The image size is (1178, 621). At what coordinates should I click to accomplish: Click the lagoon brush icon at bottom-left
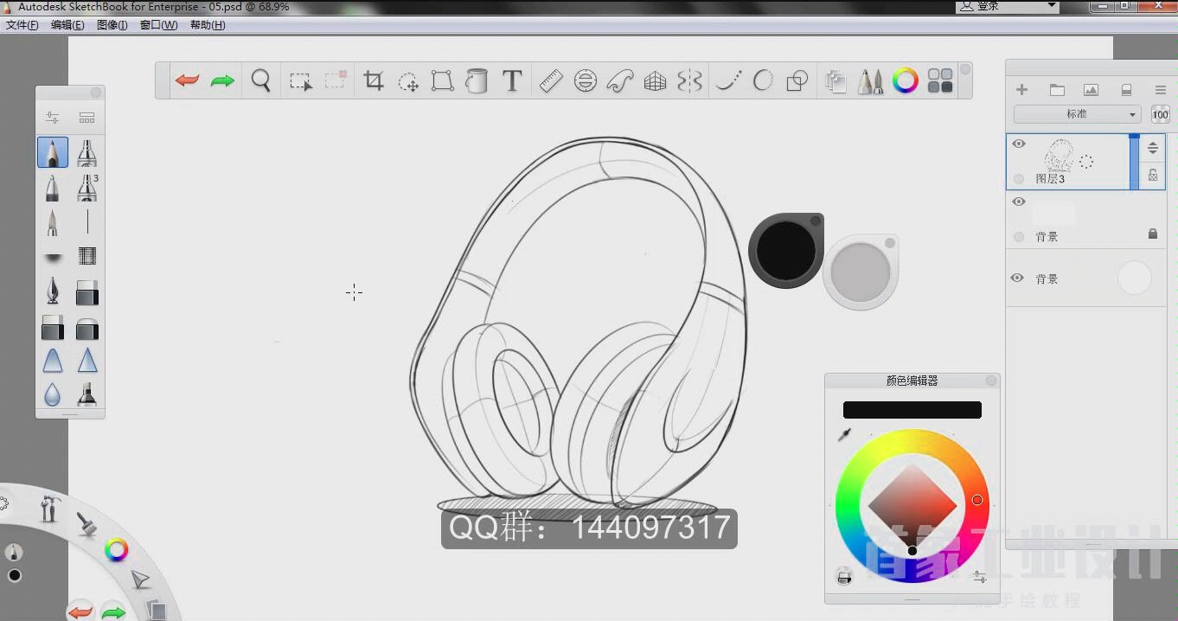click(x=86, y=522)
